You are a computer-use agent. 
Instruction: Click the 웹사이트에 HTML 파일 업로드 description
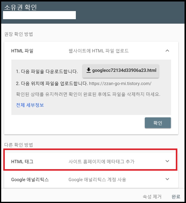tap(99, 51)
